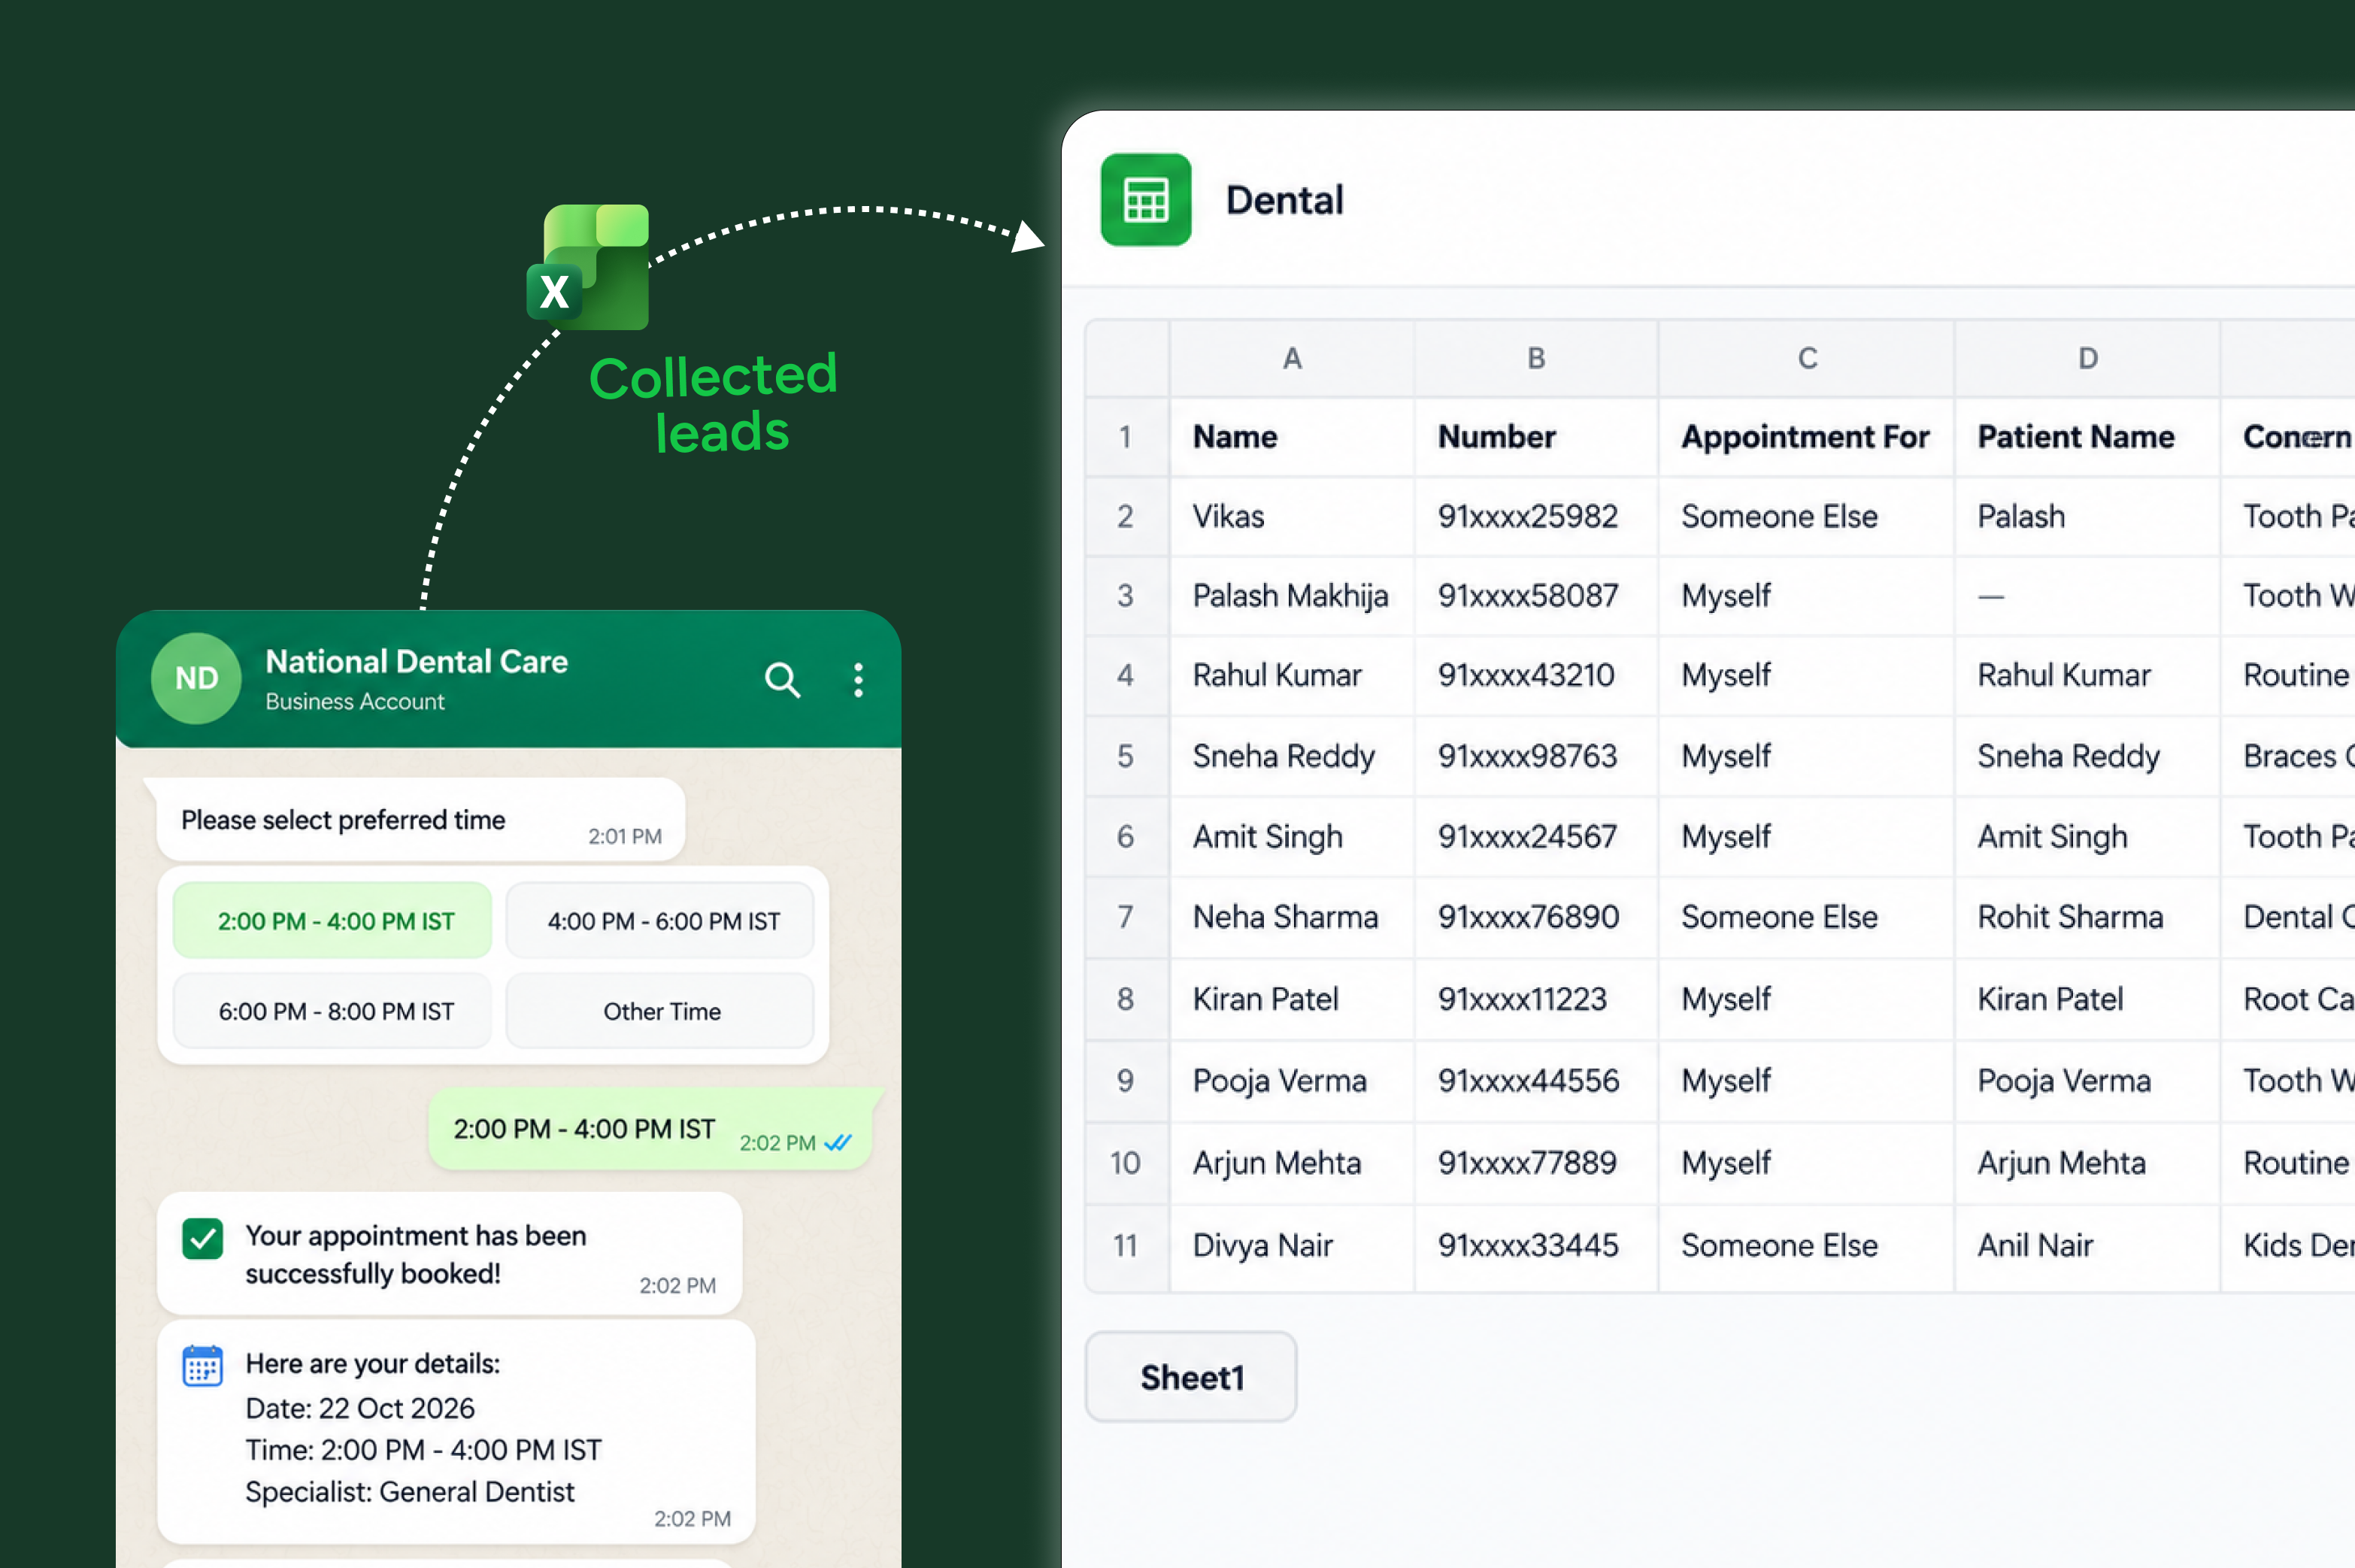Select column C header

click(1808, 358)
